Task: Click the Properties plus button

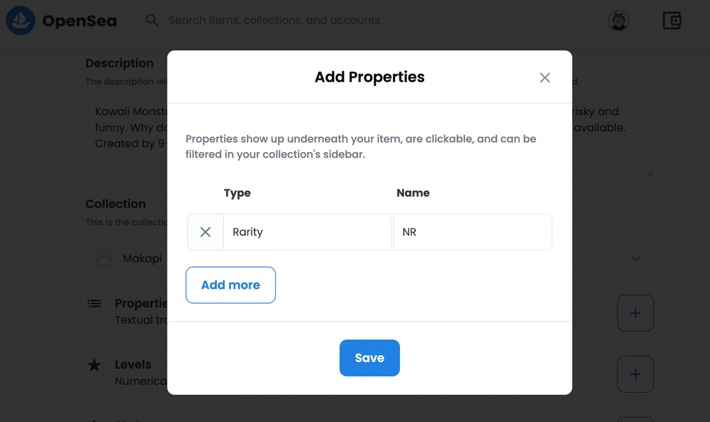Action: tap(635, 313)
